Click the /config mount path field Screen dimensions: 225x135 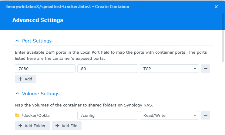tap(107, 115)
